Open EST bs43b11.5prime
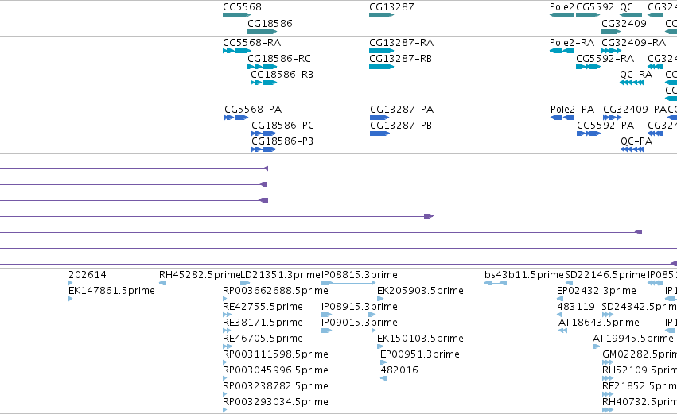The height and width of the screenshot is (414, 677). point(524,275)
